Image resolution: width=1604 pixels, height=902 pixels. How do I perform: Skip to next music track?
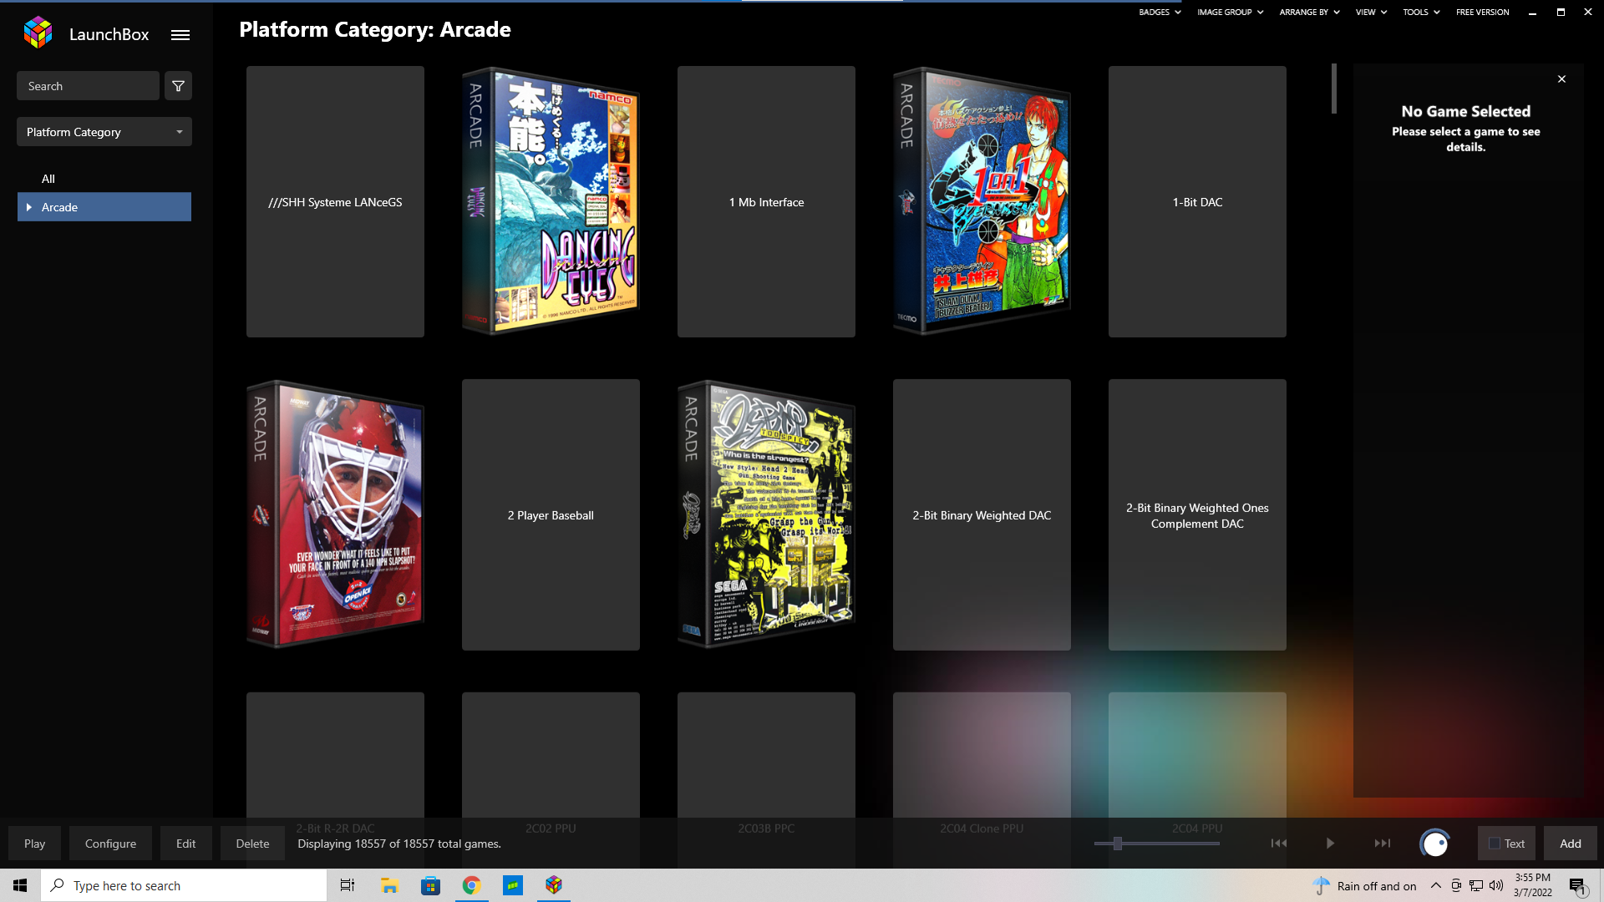coord(1383,844)
